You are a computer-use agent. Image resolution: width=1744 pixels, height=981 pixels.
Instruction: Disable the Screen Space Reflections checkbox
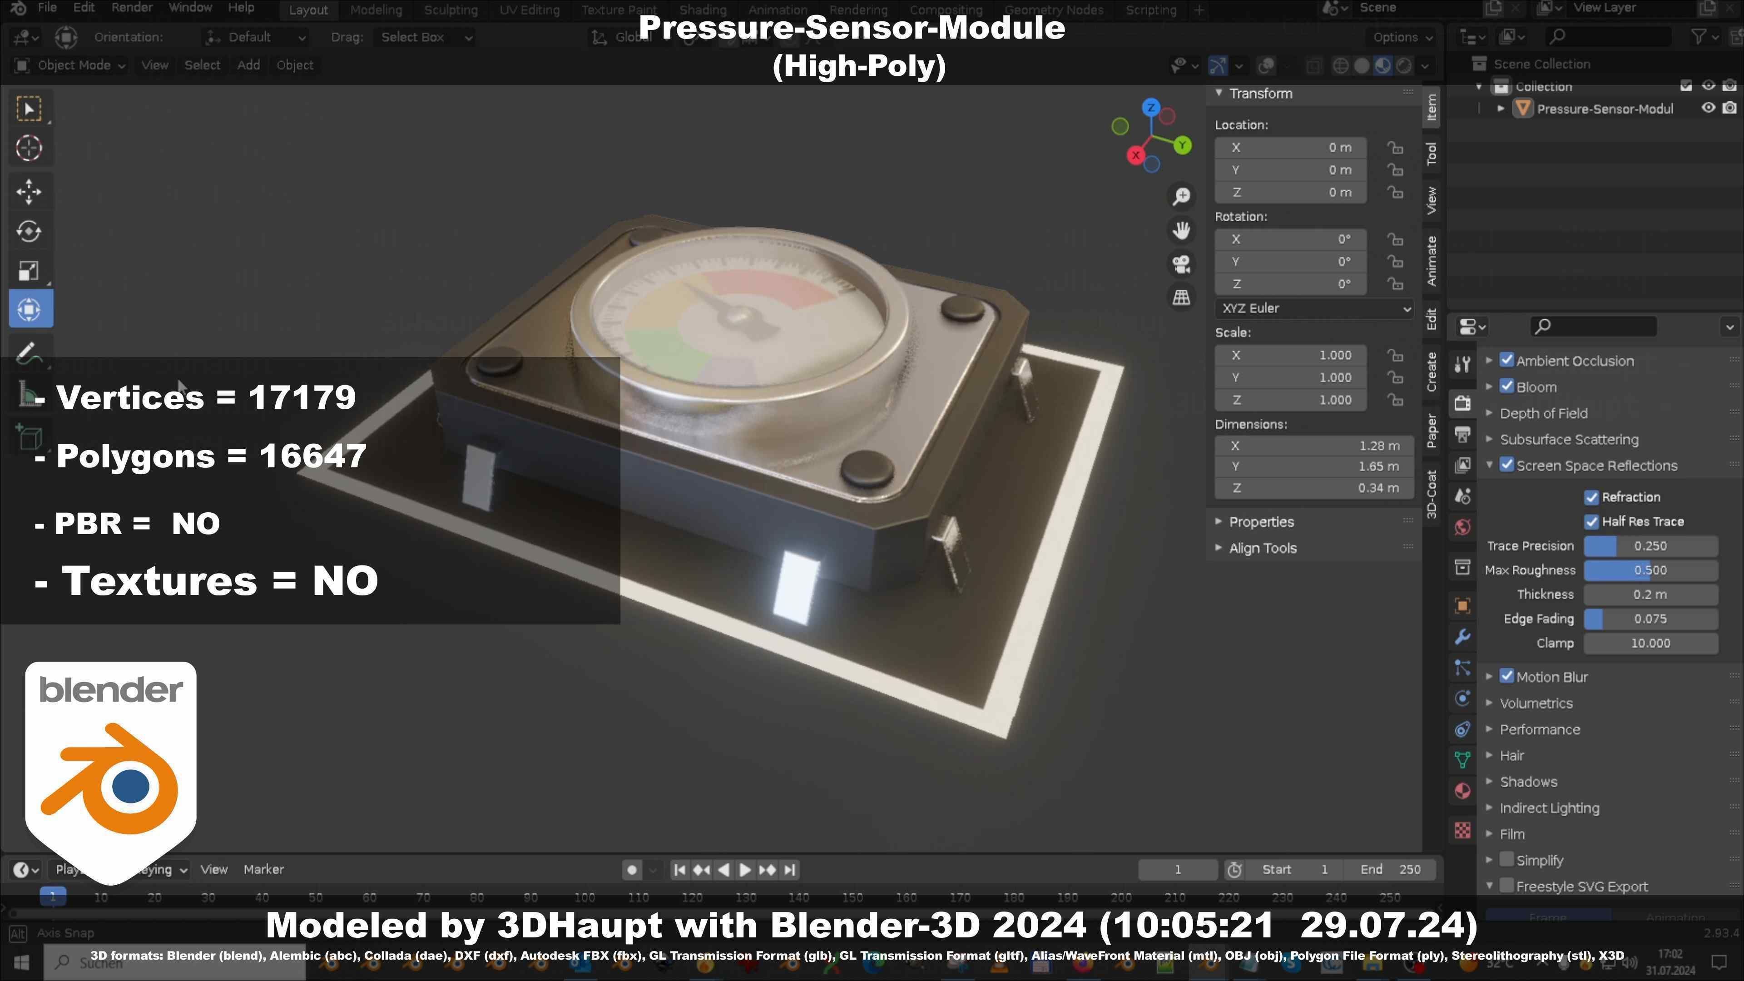point(1507,465)
